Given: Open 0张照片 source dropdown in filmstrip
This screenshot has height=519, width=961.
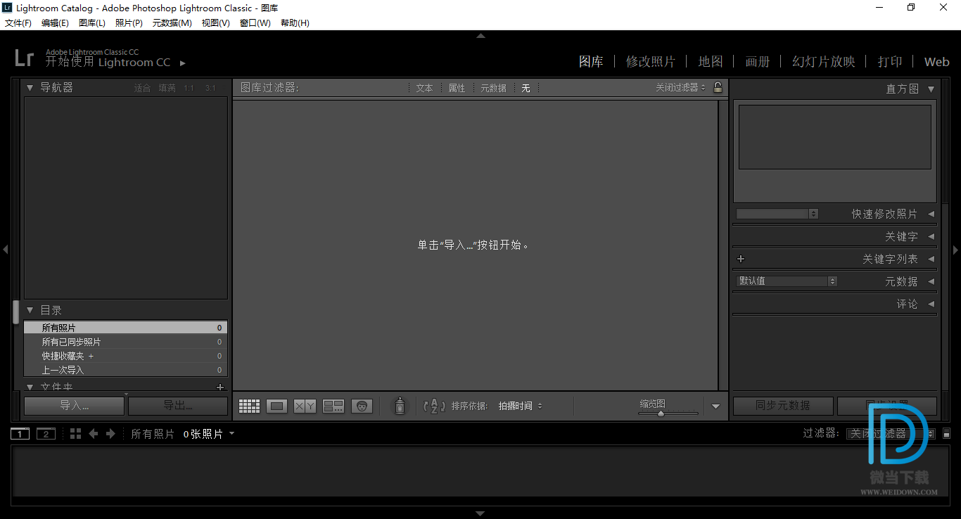Looking at the screenshot, I should tap(209, 434).
